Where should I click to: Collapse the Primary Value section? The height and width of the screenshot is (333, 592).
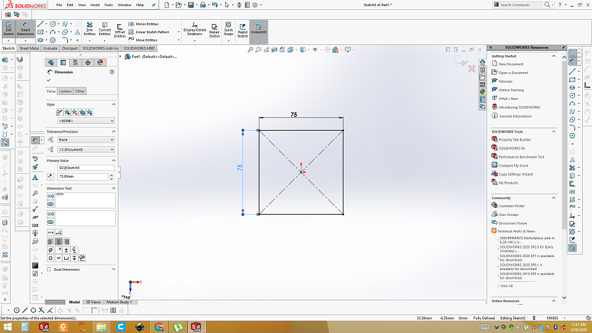click(113, 160)
